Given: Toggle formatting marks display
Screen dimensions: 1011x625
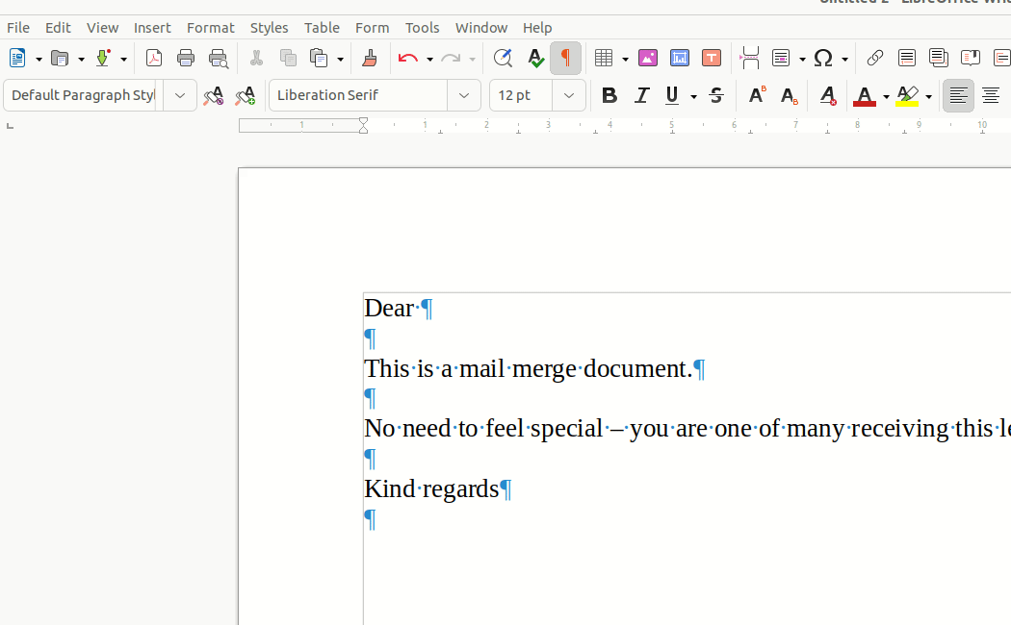Looking at the screenshot, I should click(565, 59).
